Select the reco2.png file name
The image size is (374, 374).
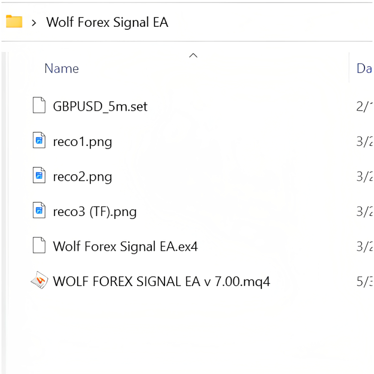pyautogui.click(x=82, y=176)
